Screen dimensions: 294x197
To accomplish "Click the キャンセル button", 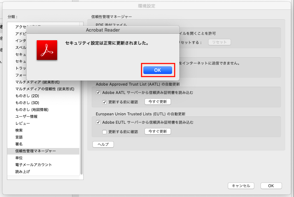I will pyautogui.click(x=241, y=186).
